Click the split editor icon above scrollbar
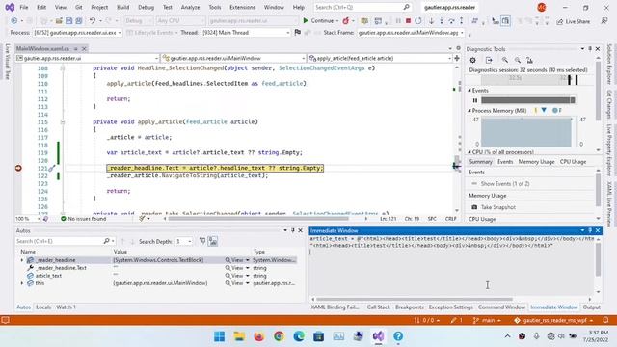Viewport: 617px width, 347px height. [457, 58]
